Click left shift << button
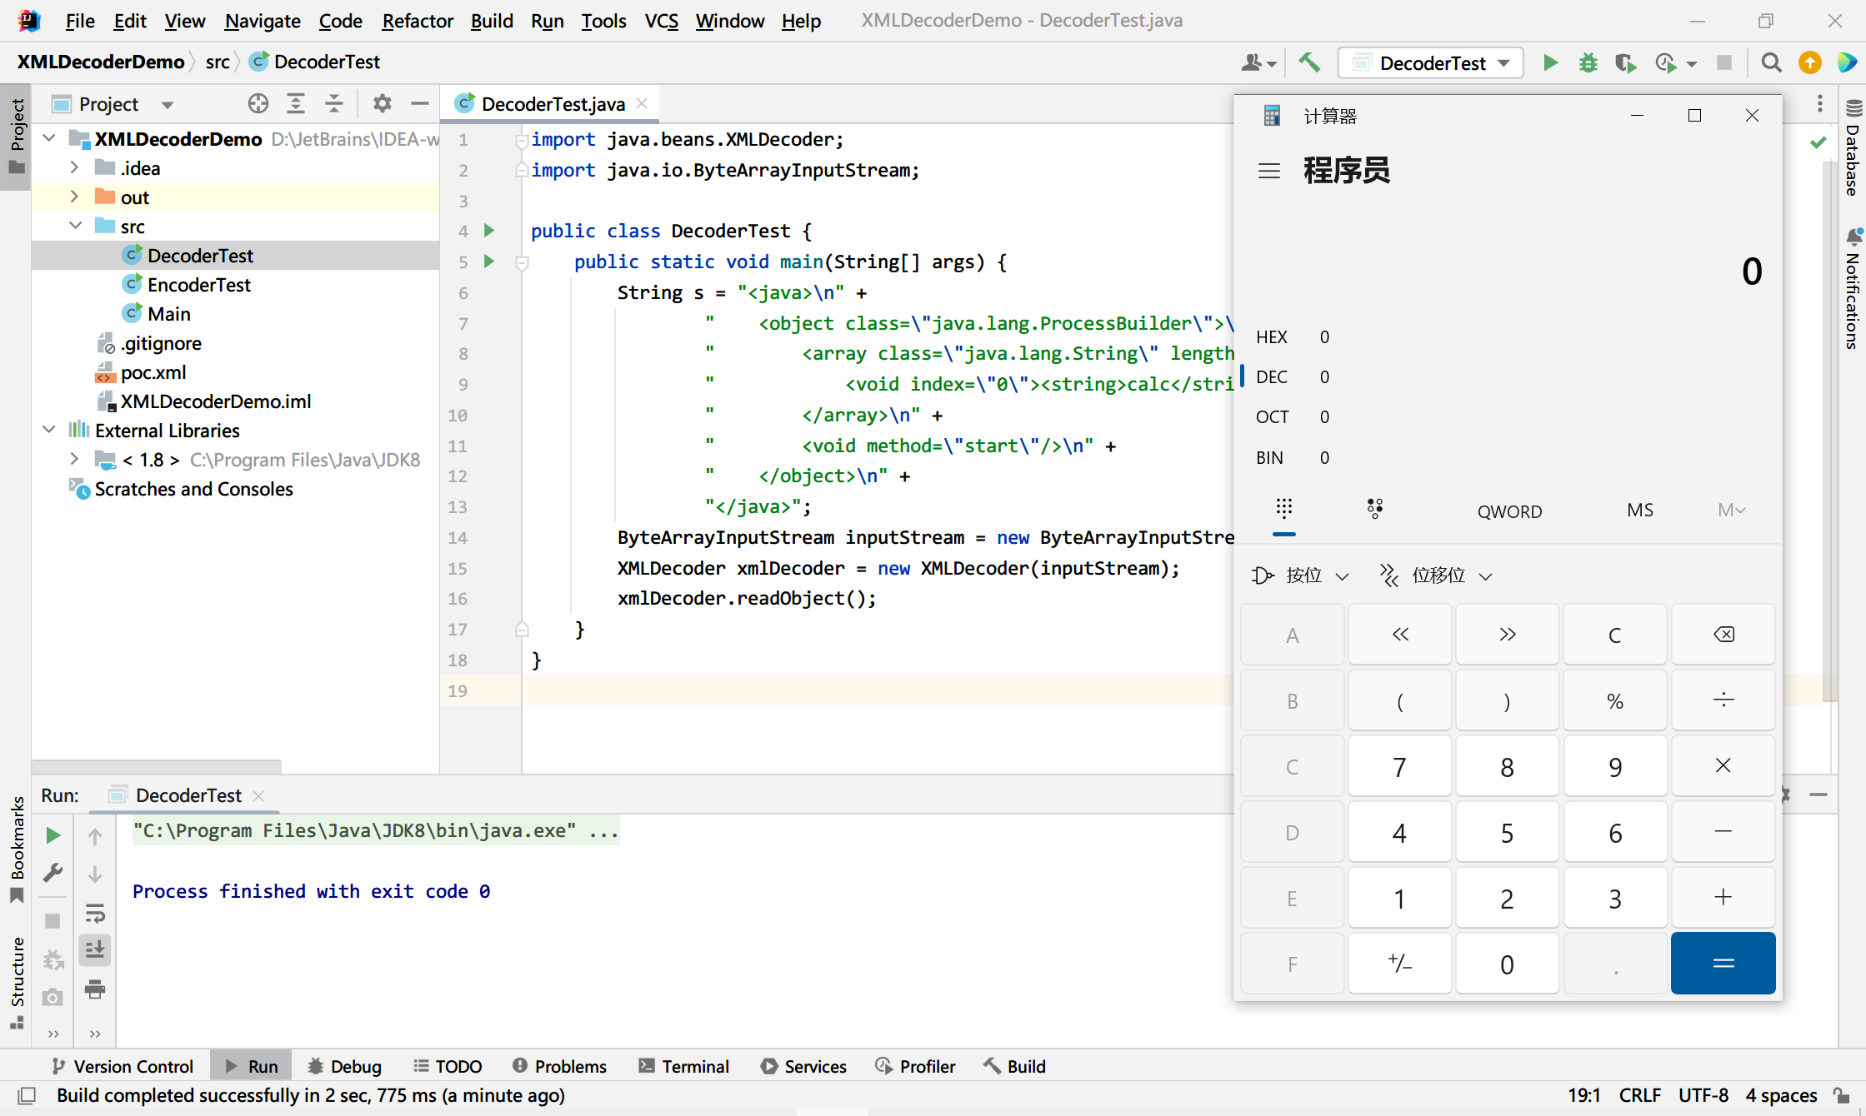The height and width of the screenshot is (1116, 1866). (1400, 635)
